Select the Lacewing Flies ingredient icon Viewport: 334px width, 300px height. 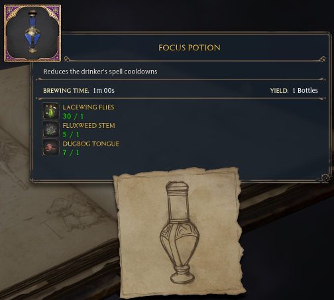click(x=50, y=111)
